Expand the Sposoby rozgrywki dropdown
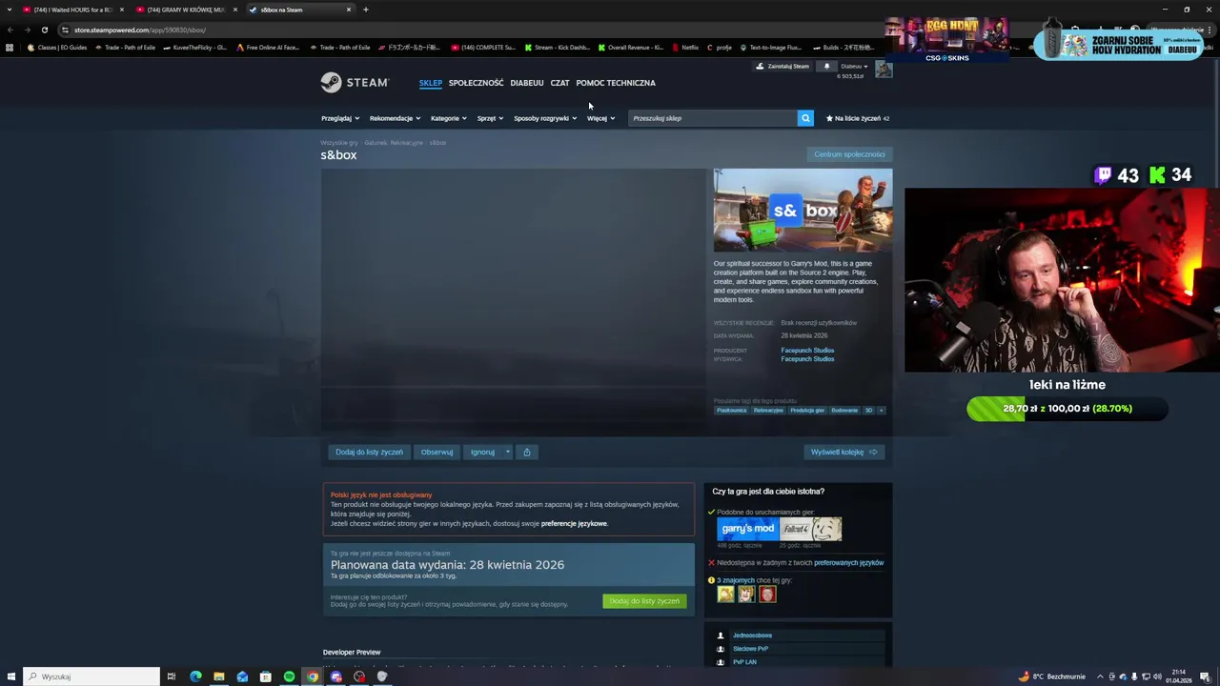Screen dimensions: 1220x686 (x=545, y=118)
